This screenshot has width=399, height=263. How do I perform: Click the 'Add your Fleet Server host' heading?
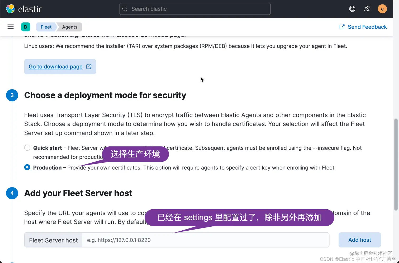coord(78,193)
